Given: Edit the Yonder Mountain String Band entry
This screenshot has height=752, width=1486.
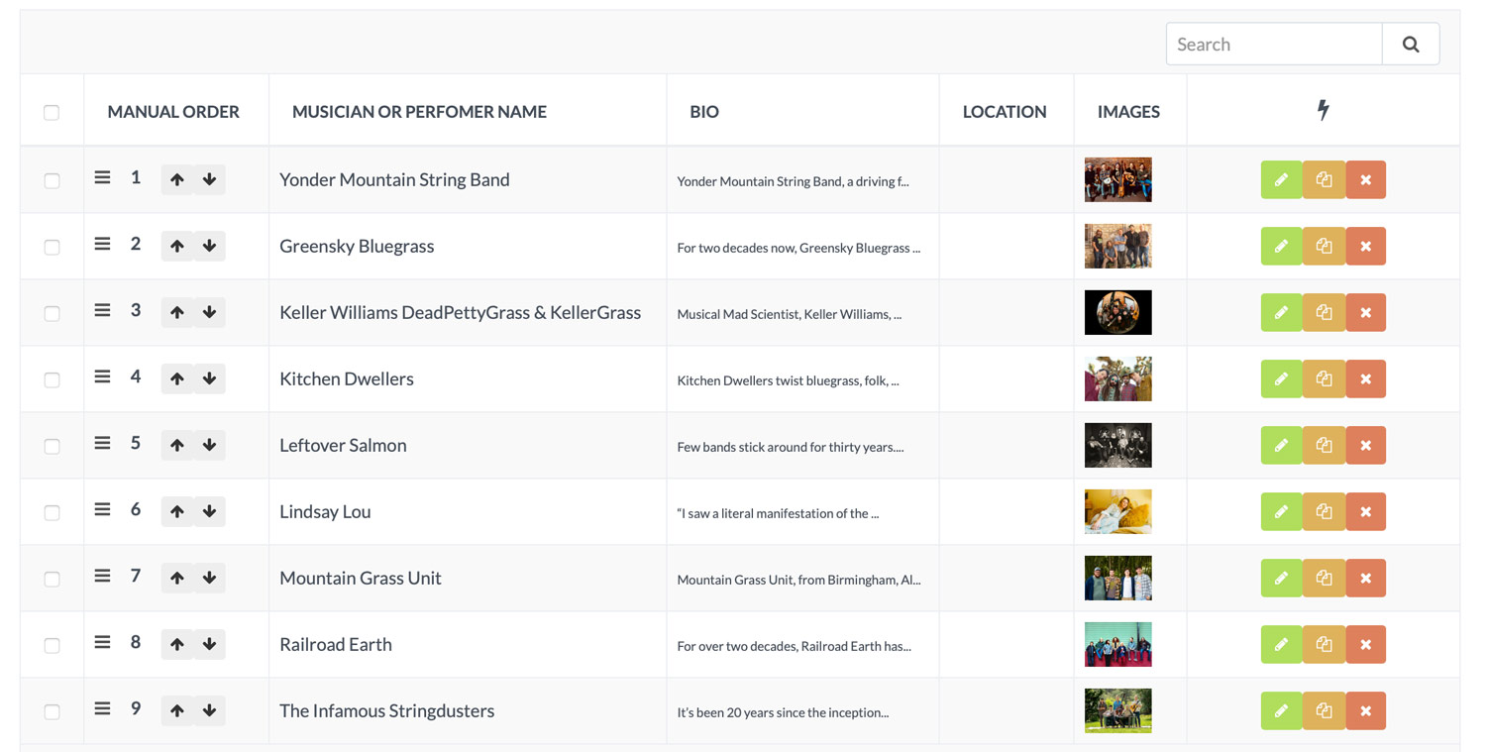Looking at the screenshot, I should point(1281,180).
